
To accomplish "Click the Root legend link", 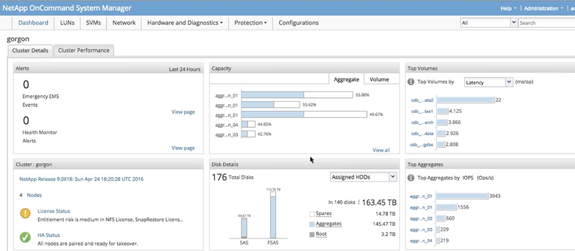I will coord(321,234).
